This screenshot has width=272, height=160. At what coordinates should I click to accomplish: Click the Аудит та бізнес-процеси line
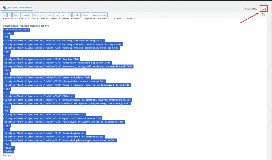(52, 118)
